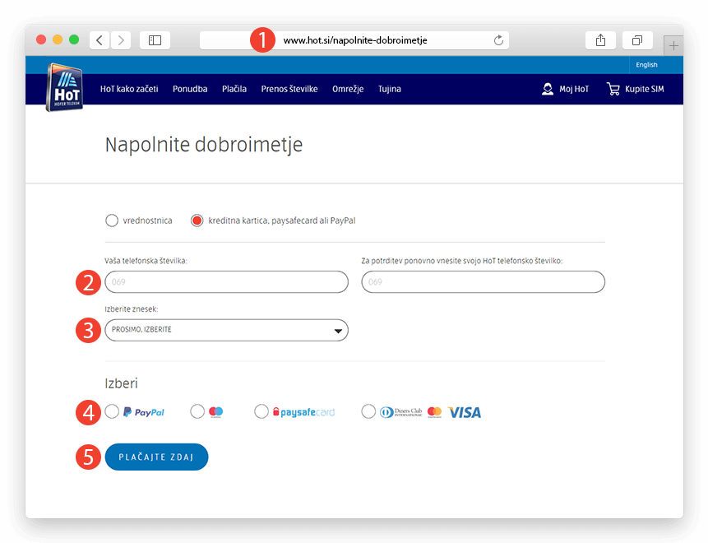Click the Izberi section heading
The width and height of the screenshot is (708, 543).
pyautogui.click(x=121, y=383)
